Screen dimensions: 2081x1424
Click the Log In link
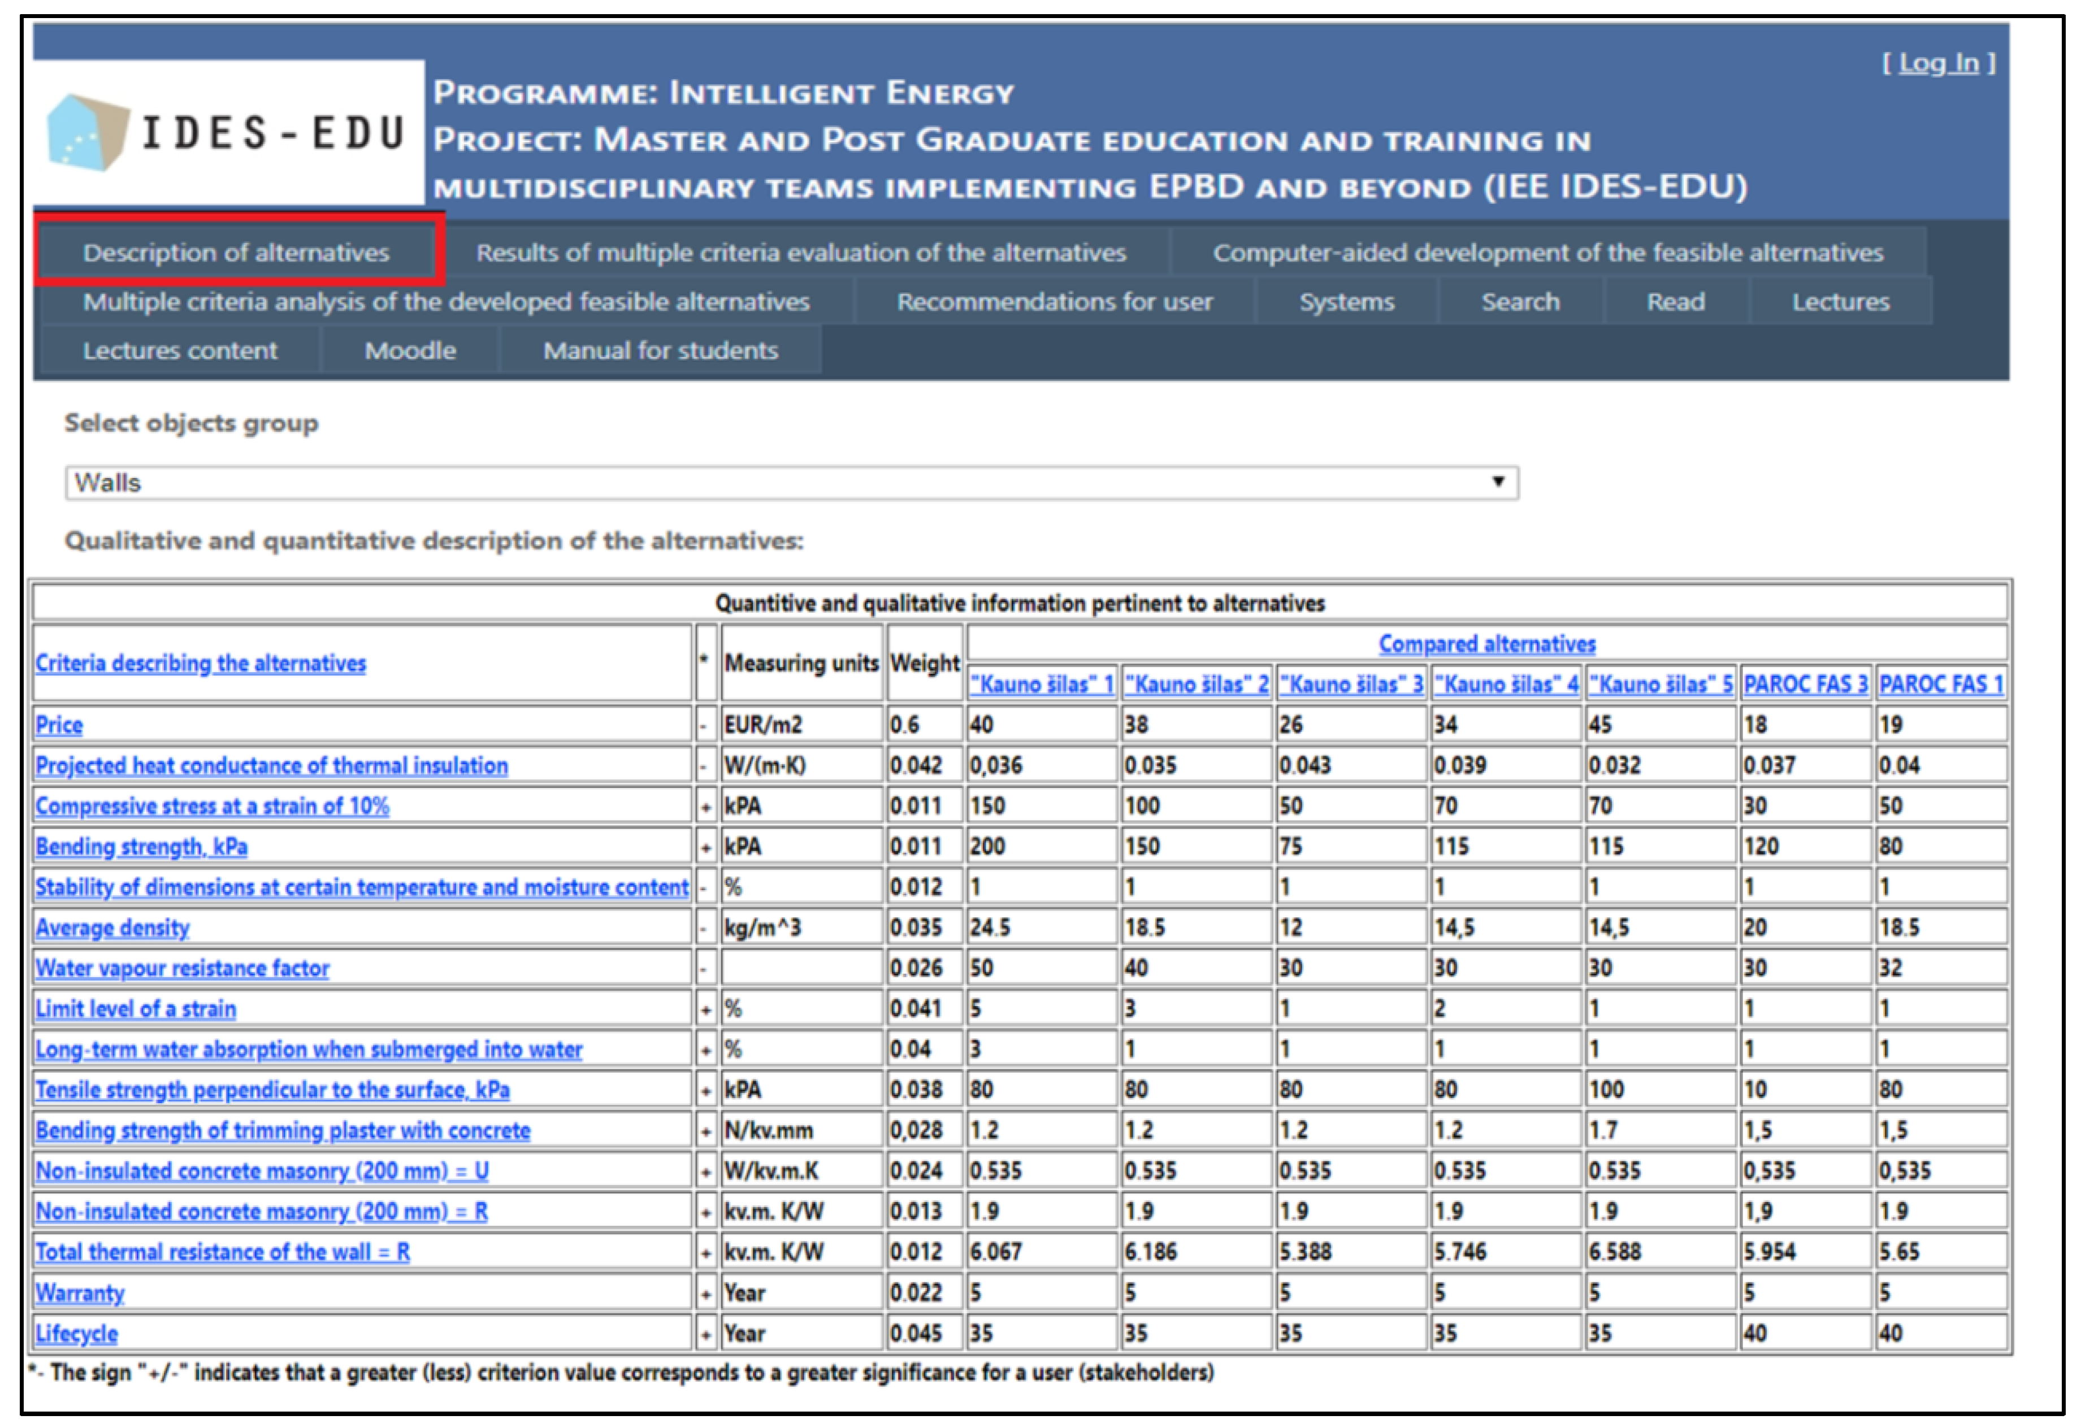point(1939,64)
